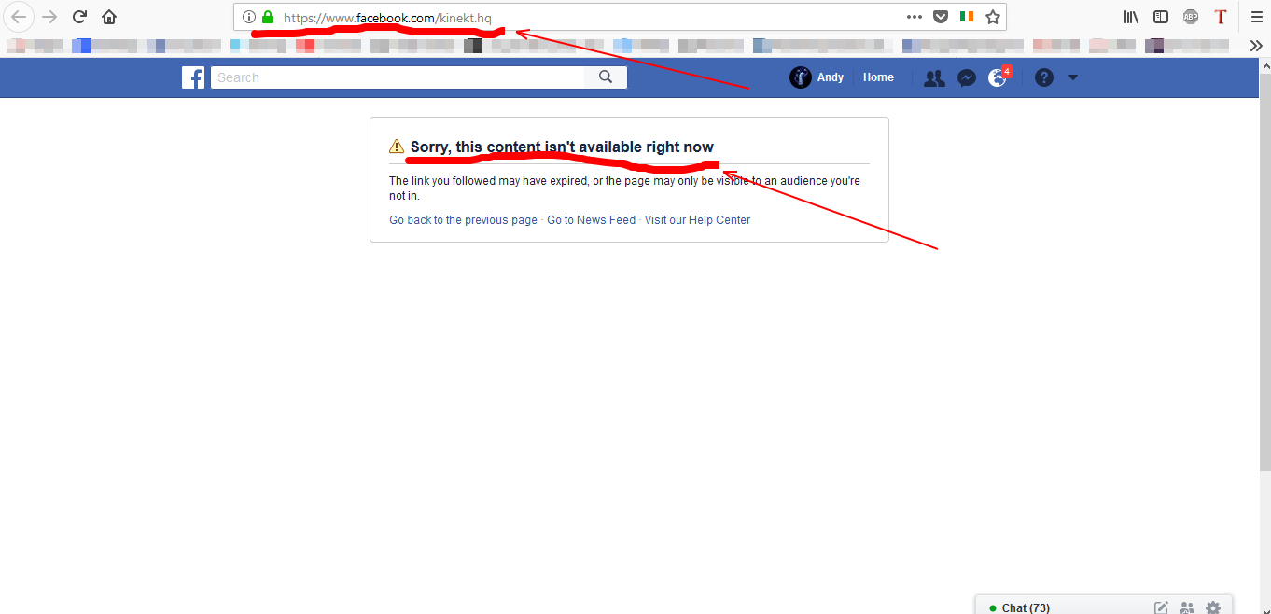Go to Facebook Home
Viewport: 1271px width, 614px height.
878,77
